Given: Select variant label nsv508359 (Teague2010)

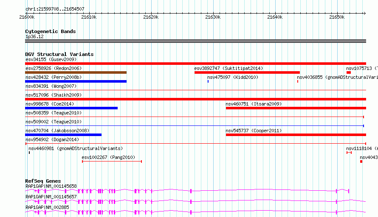Looking at the screenshot, I should [x=54, y=113].
